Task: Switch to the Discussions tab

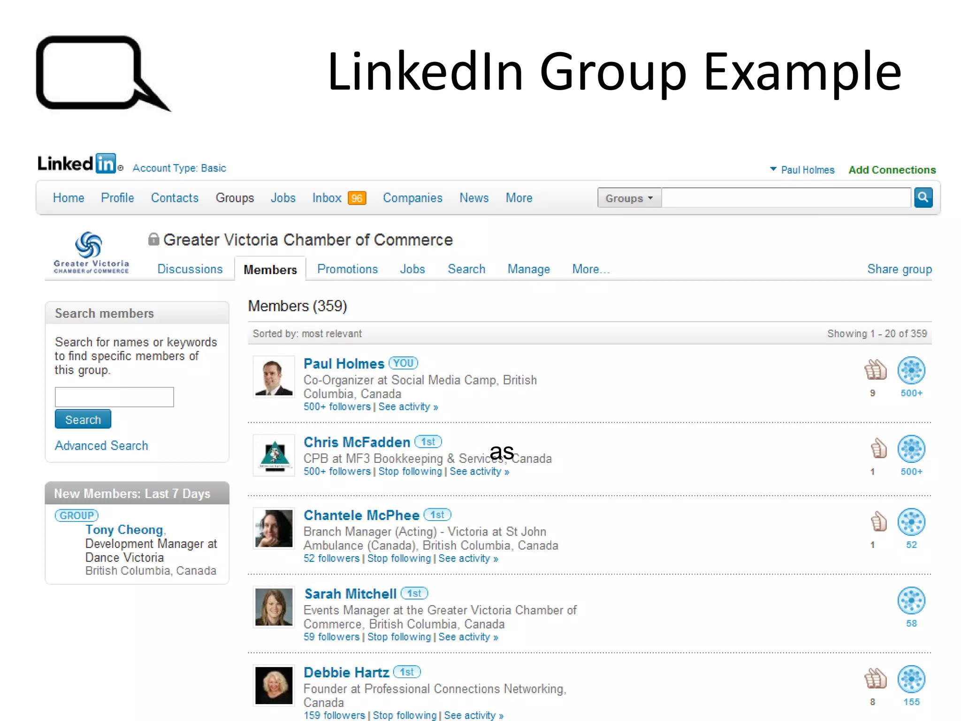Action: pos(190,269)
